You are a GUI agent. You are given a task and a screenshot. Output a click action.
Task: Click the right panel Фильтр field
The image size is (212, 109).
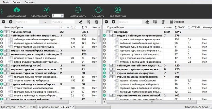pyautogui.click(x=130, y=22)
